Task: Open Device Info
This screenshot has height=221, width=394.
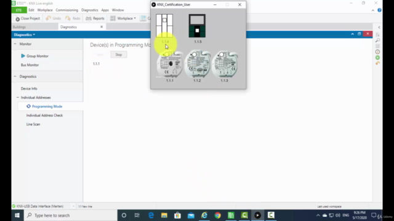Action: pos(29,88)
